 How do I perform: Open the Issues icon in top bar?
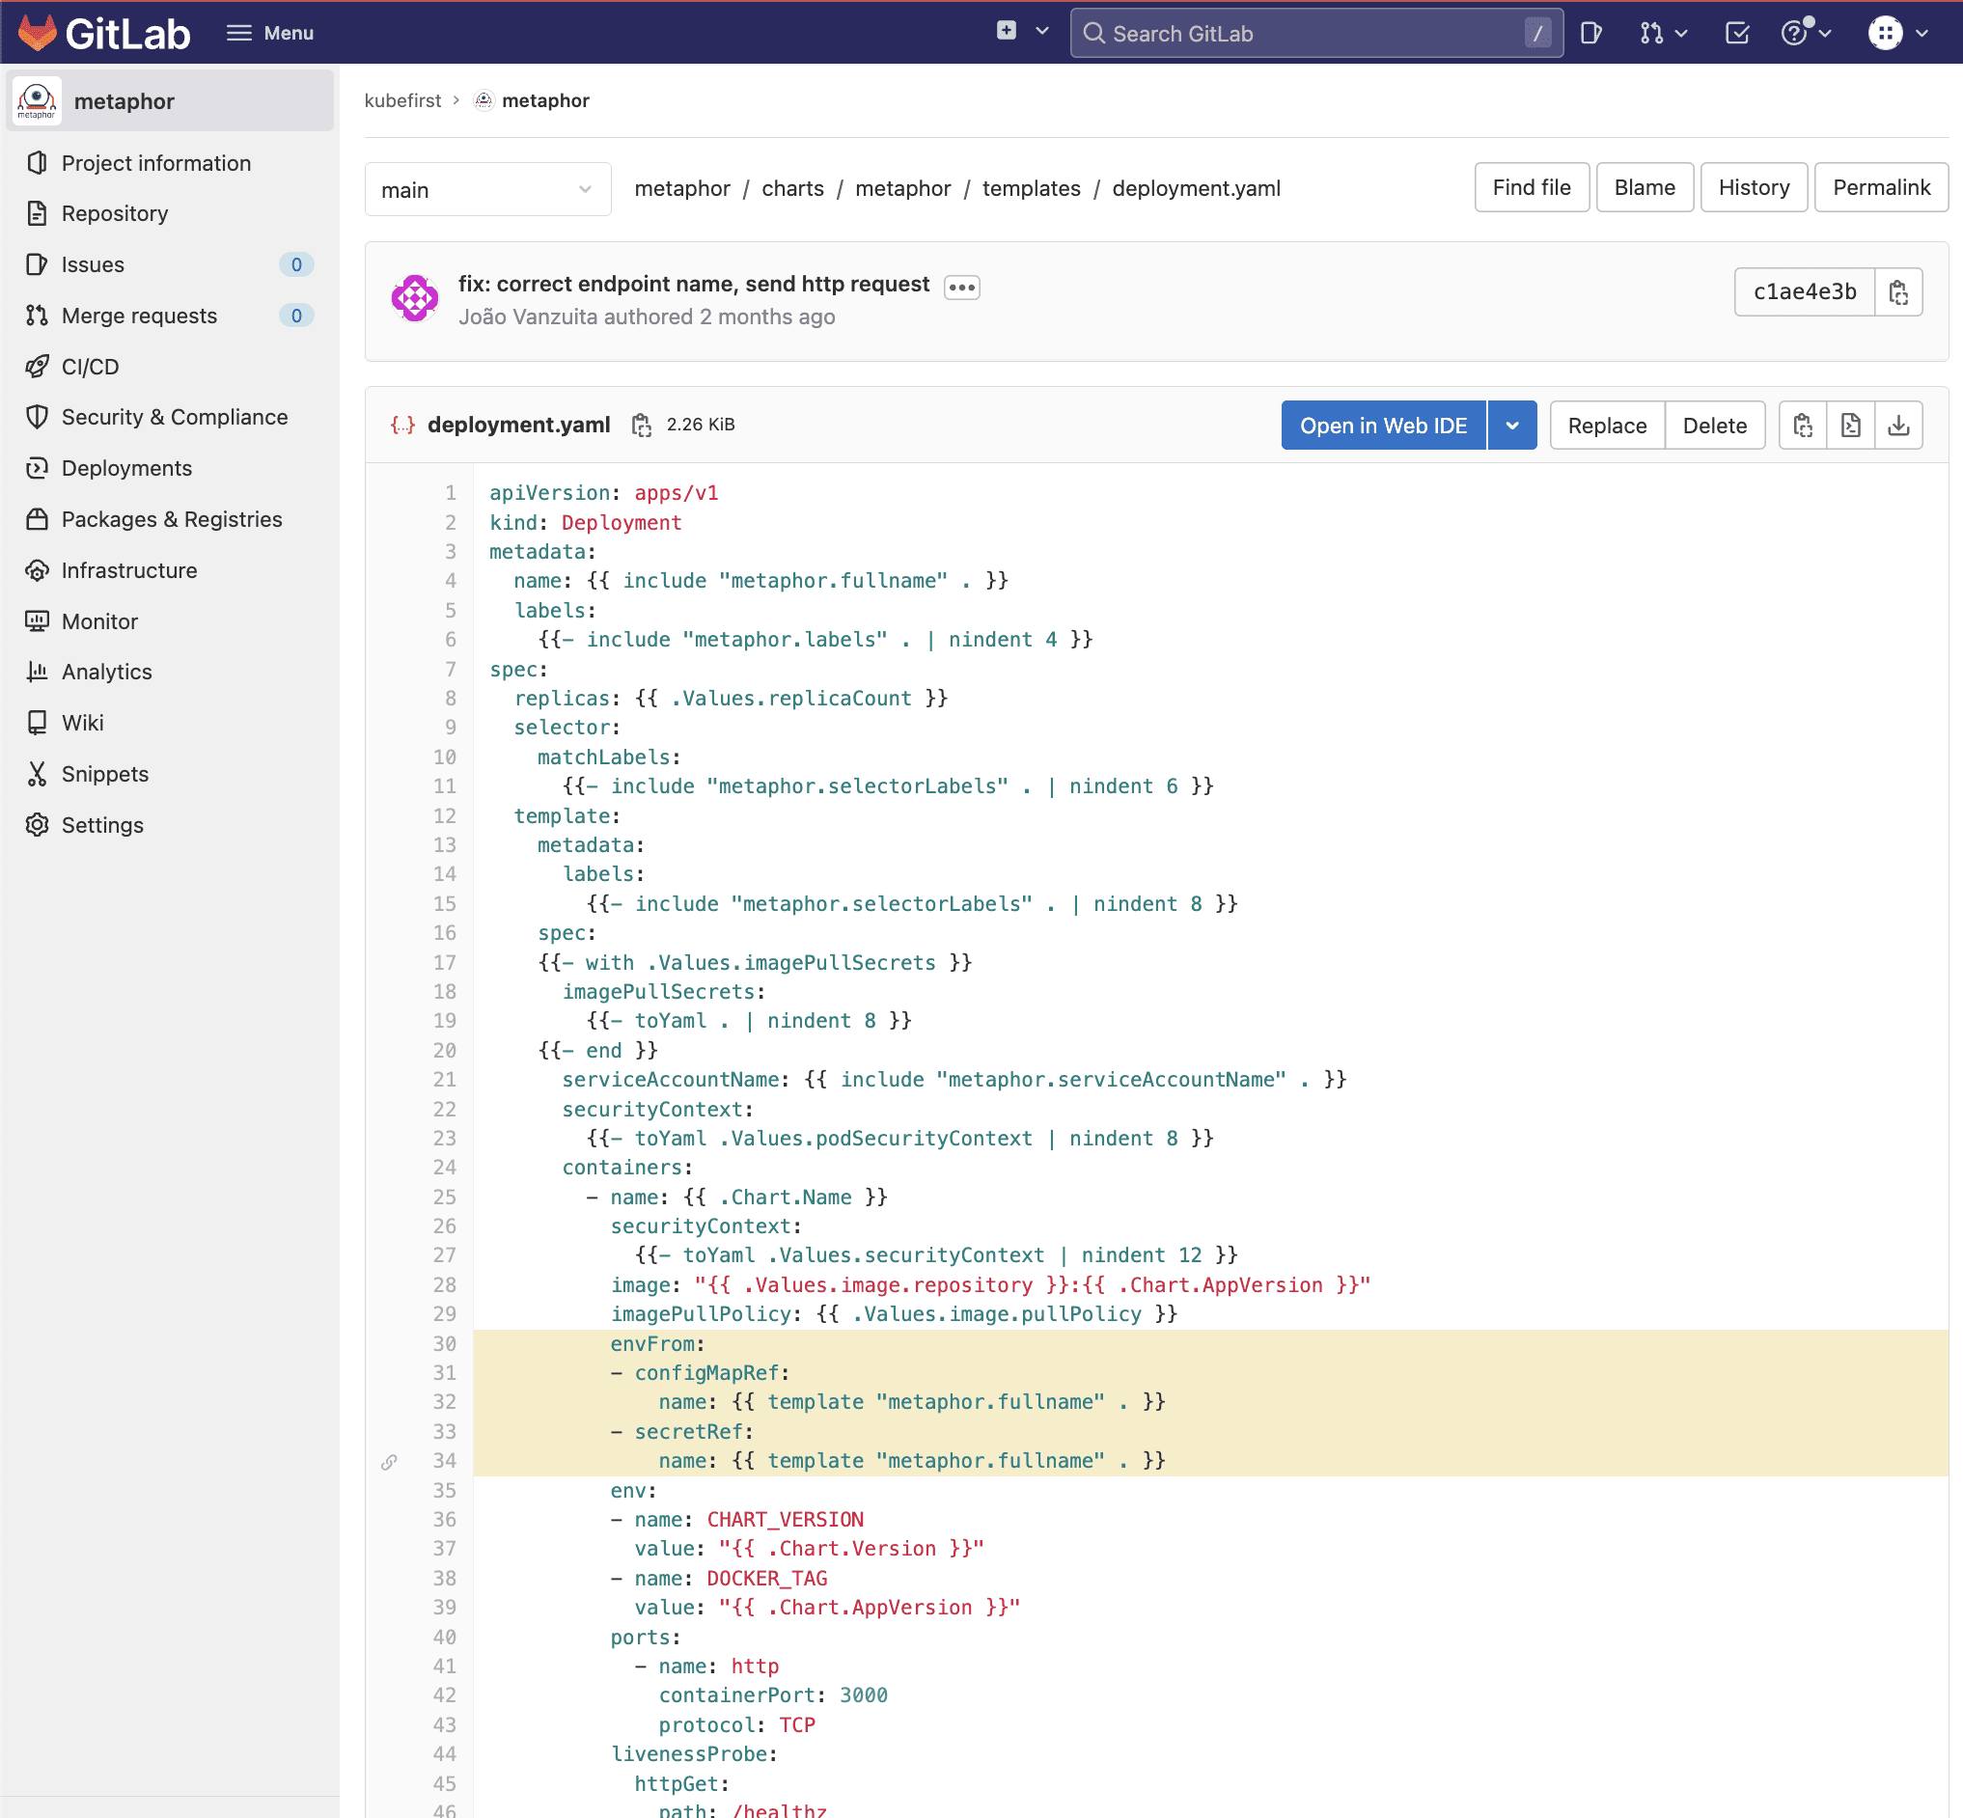pos(1591,34)
